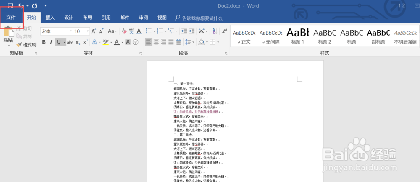Viewport: 420px width, 182px height.
Task: Switch to the 布局 (Layout) tab
Action: tap(87, 18)
